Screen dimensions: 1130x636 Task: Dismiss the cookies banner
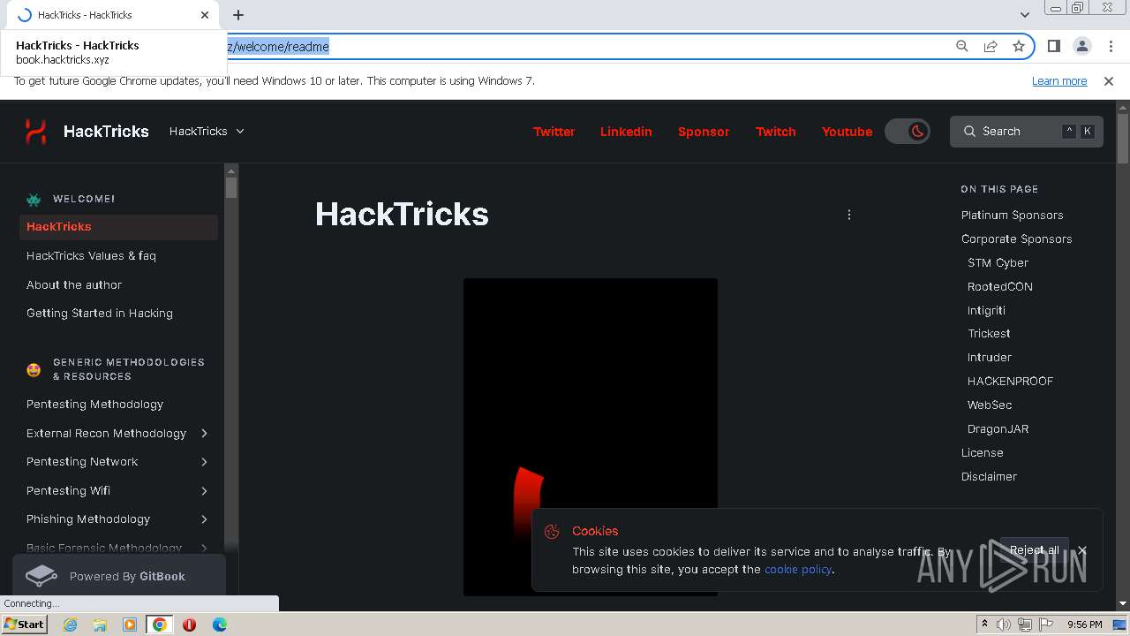point(1082,550)
